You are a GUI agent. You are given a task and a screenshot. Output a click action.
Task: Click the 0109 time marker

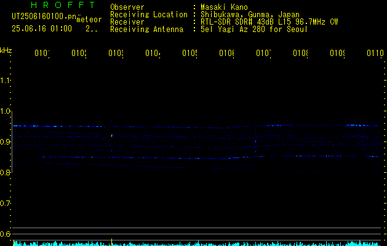(337, 54)
